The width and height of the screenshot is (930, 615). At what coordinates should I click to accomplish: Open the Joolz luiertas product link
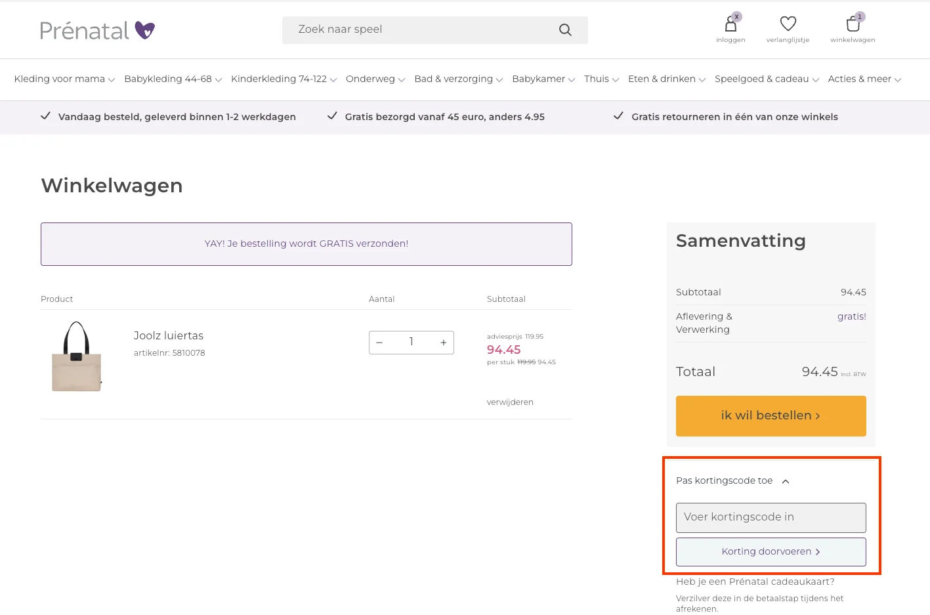tap(169, 336)
